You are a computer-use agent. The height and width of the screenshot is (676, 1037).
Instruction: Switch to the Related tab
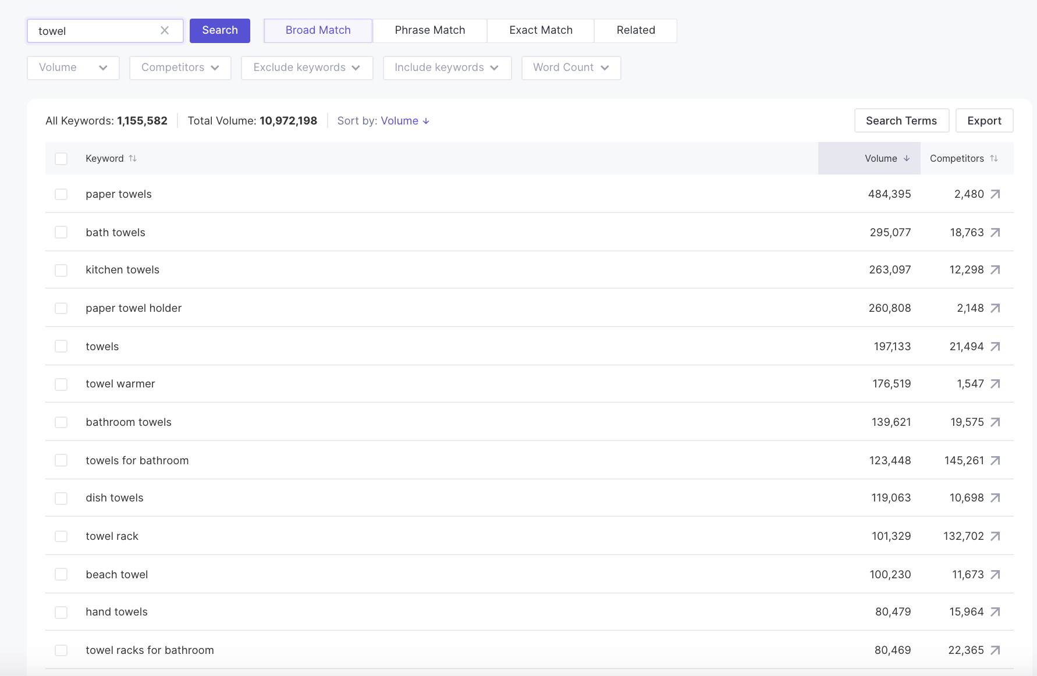[635, 31]
